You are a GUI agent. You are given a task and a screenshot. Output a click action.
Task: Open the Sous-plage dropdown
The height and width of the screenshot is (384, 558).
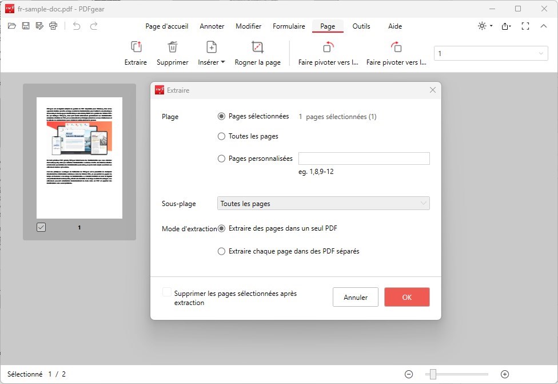tap(323, 203)
